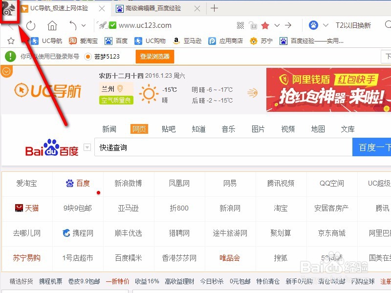
Task: Click the search box containing 快递查询
Action: point(223,147)
